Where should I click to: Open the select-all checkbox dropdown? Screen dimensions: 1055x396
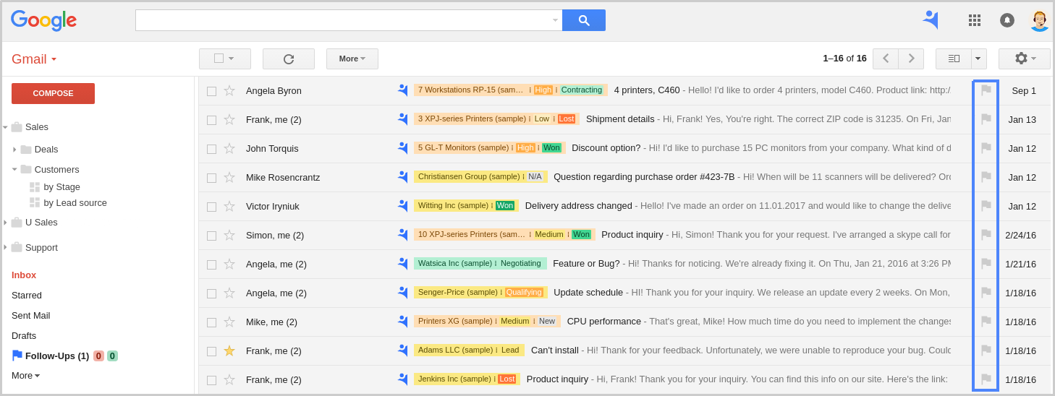click(225, 59)
